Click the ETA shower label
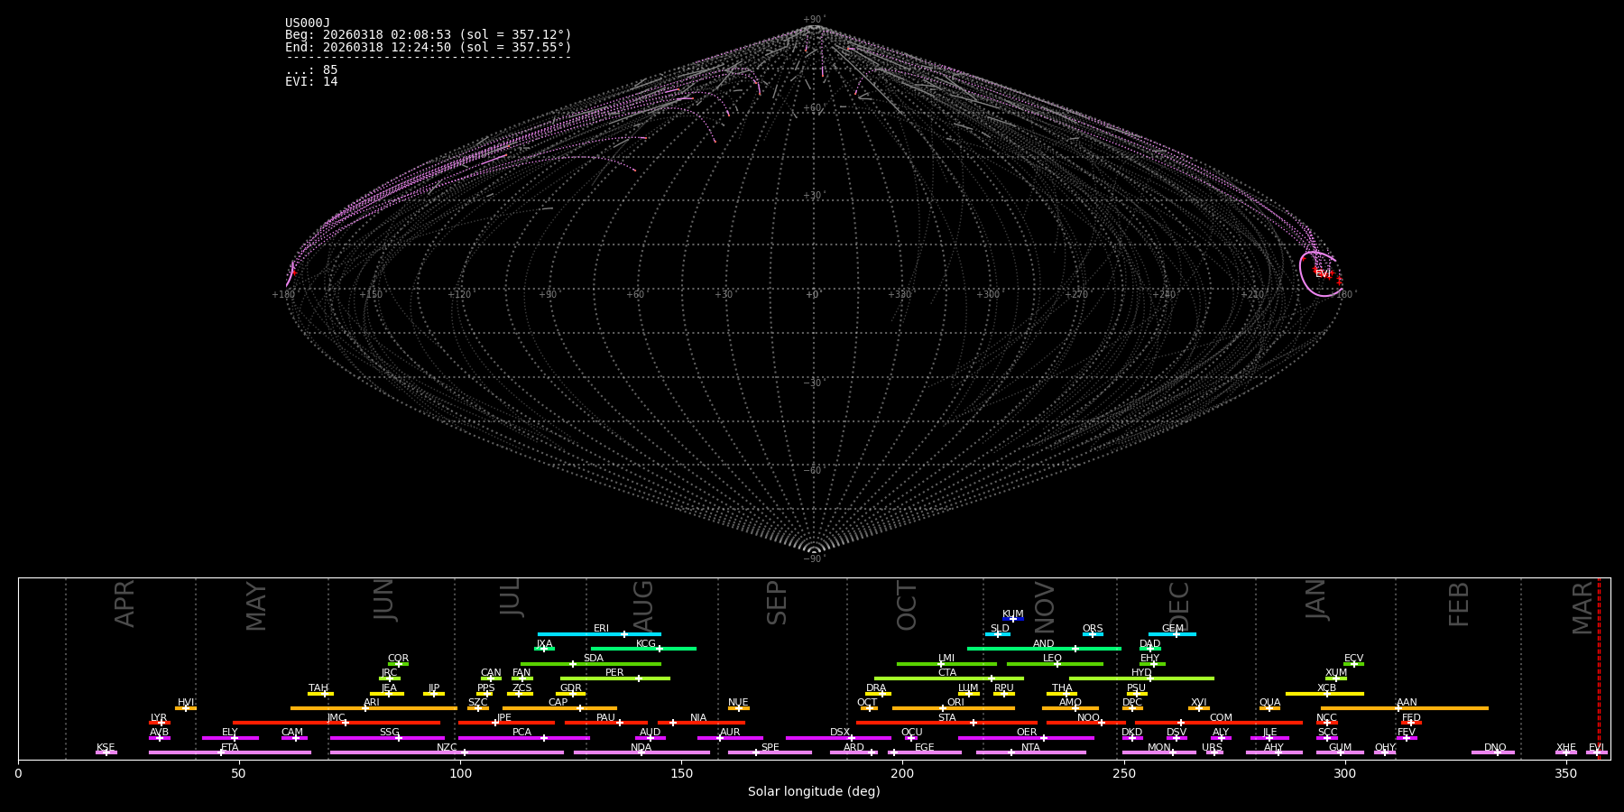 230,748
